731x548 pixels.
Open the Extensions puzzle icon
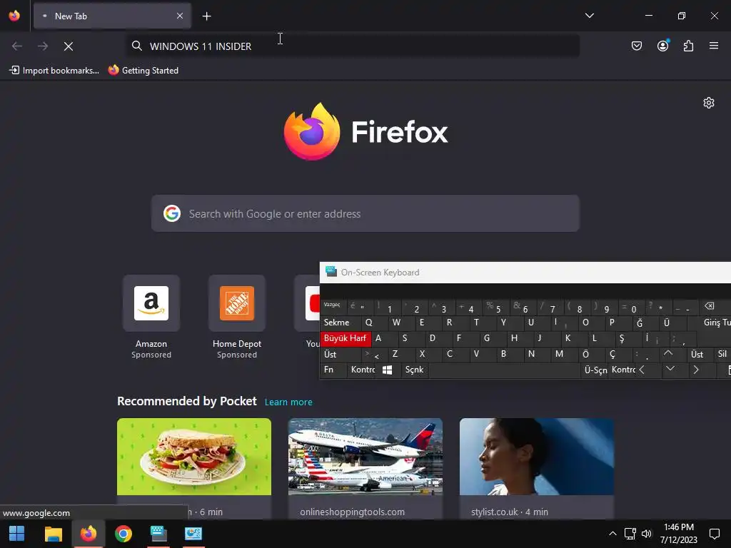tap(688, 46)
